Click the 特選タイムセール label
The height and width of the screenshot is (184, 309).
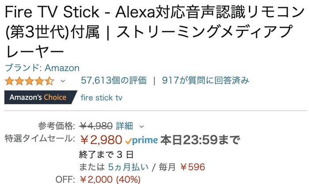[x=40, y=138]
